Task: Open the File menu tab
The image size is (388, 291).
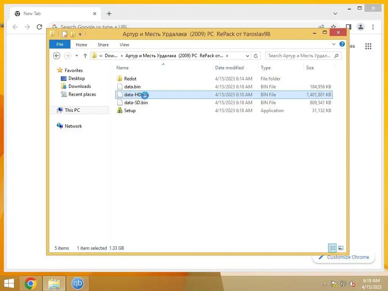Action: pos(60,44)
